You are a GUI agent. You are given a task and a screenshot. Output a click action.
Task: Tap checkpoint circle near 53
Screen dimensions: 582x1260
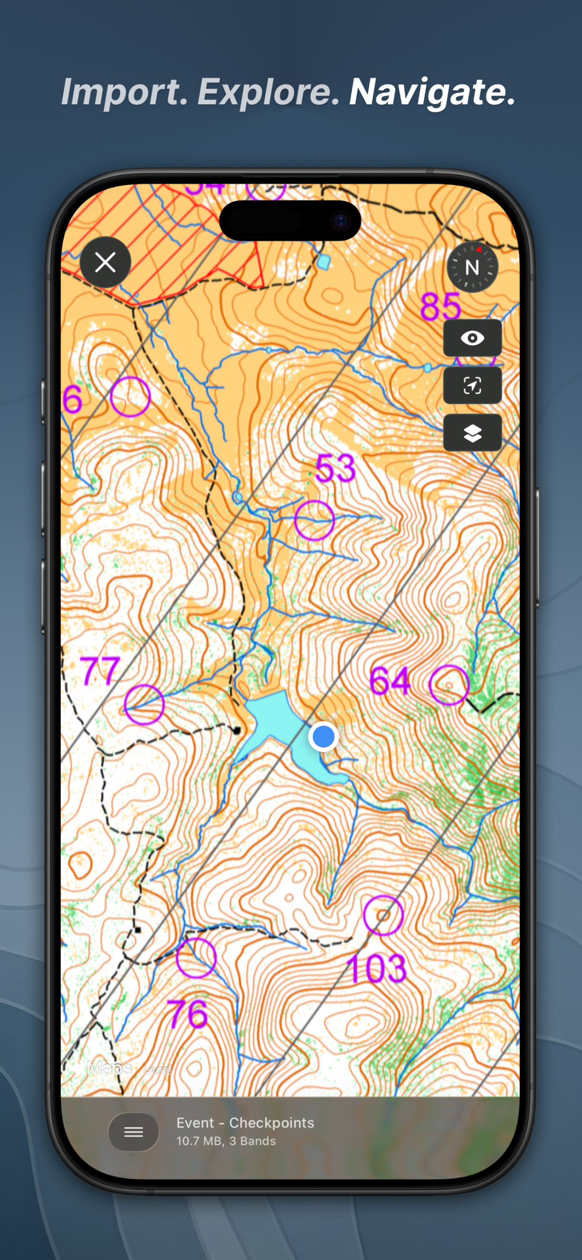pos(314,520)
